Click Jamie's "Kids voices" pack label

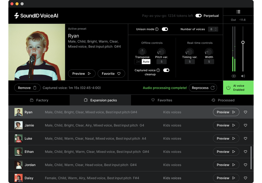point(172,125)
